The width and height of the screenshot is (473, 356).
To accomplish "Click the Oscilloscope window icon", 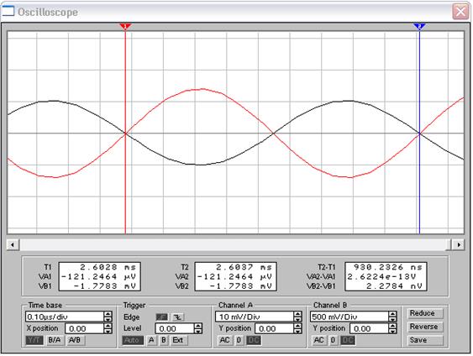I will coord(8,11).
